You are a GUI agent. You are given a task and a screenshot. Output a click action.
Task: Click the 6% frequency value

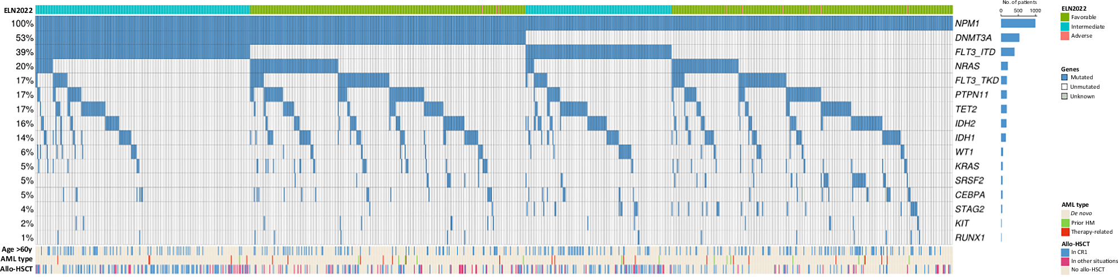tap(27, 152)
